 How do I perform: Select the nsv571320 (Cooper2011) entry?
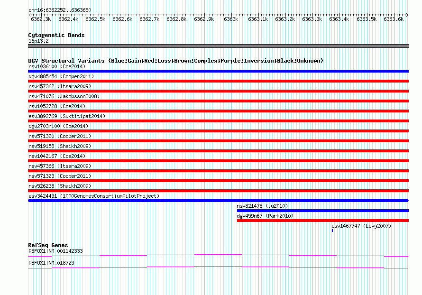60,136
